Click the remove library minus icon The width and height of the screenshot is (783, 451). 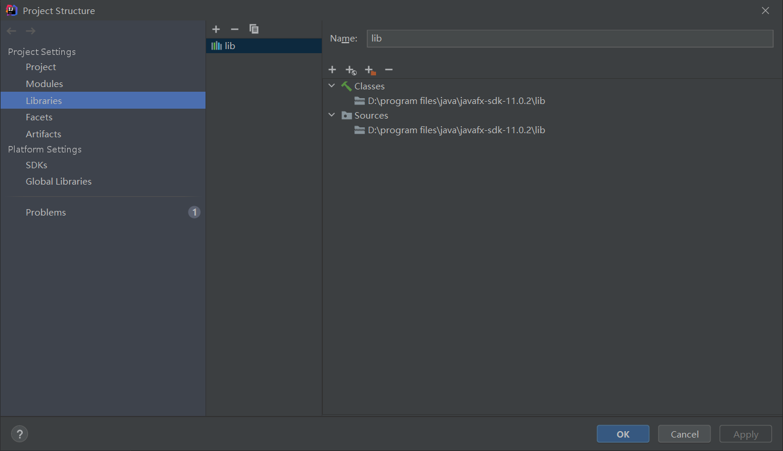[x=235, y=29]
